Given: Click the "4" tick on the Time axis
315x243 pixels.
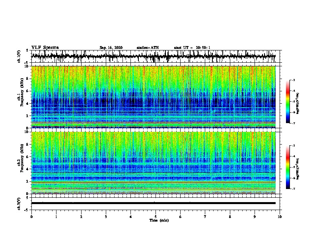Looking at the screenshot, I should (x=131, y=217).
